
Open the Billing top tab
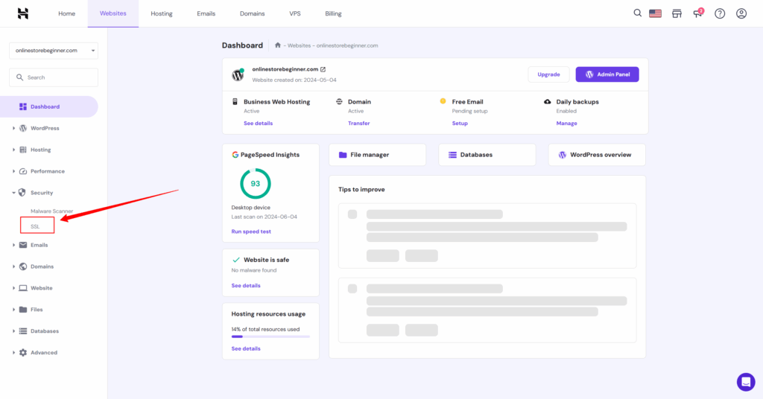(334, 13)
